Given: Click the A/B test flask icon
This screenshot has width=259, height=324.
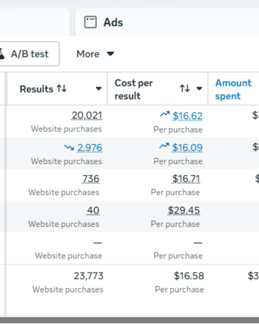Looking at the screenshot, I should click(x=1, y=54).
